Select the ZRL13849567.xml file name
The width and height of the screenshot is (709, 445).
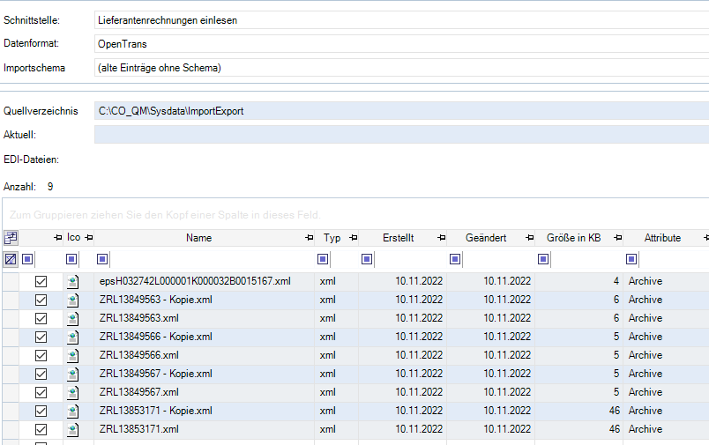pos(139,392)
